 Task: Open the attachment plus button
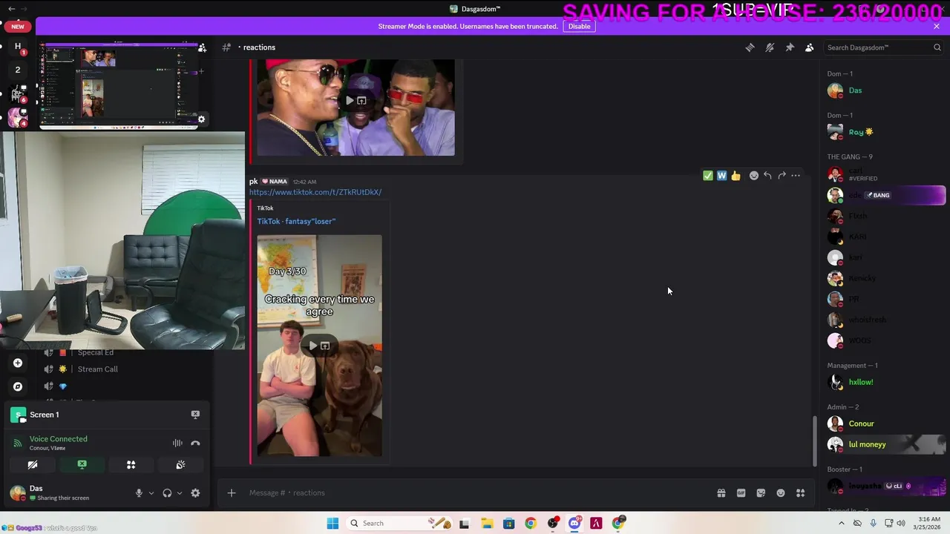(231, 492)
